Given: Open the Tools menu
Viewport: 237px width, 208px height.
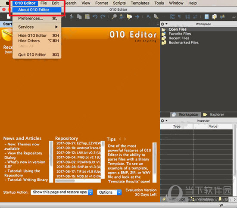Looking at the screenshot, I should tap(159, 3).
